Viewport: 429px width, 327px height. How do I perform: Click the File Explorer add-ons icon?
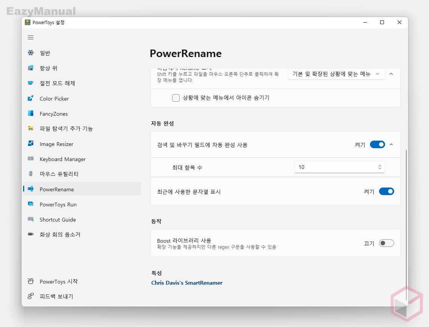coord(31,128)
